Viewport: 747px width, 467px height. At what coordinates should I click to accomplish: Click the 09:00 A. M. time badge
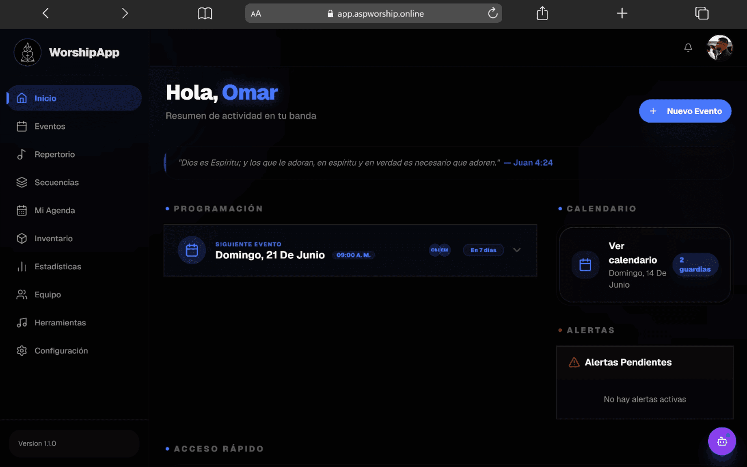point(353,255)
